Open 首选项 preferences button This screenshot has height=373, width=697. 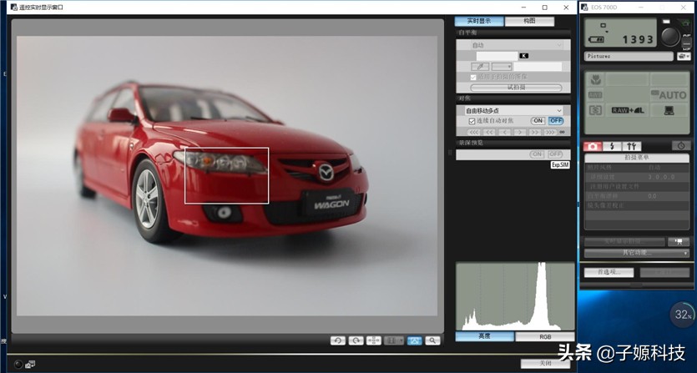coord(609,272)
